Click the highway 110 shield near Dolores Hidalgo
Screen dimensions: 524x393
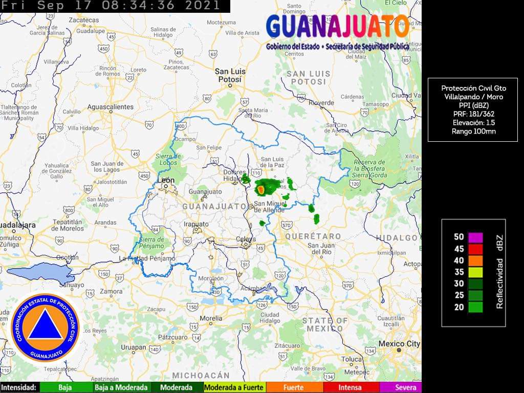(256, 172)
